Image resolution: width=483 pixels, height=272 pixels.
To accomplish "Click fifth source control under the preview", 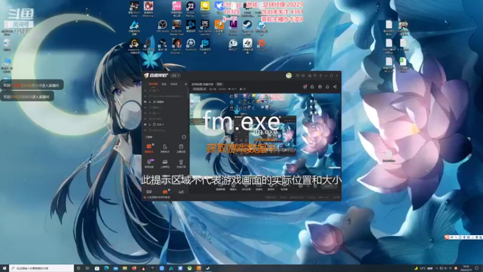I will tap(271, 187).
